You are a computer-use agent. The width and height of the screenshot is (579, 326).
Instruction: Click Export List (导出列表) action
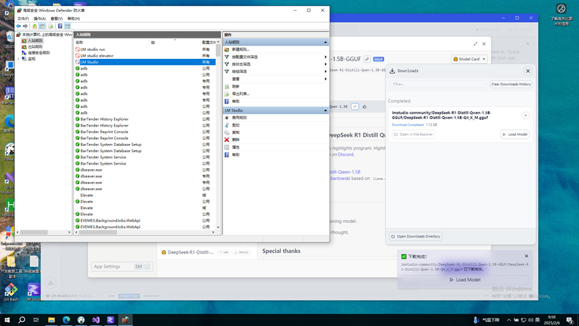point(240,94)
